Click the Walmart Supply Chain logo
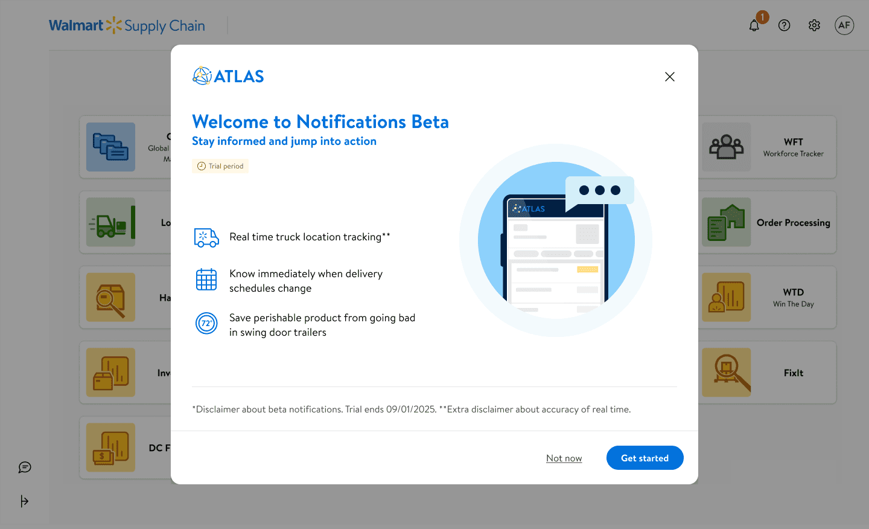Viewport: 869px width, 529px height. click(x=127, y=25)
